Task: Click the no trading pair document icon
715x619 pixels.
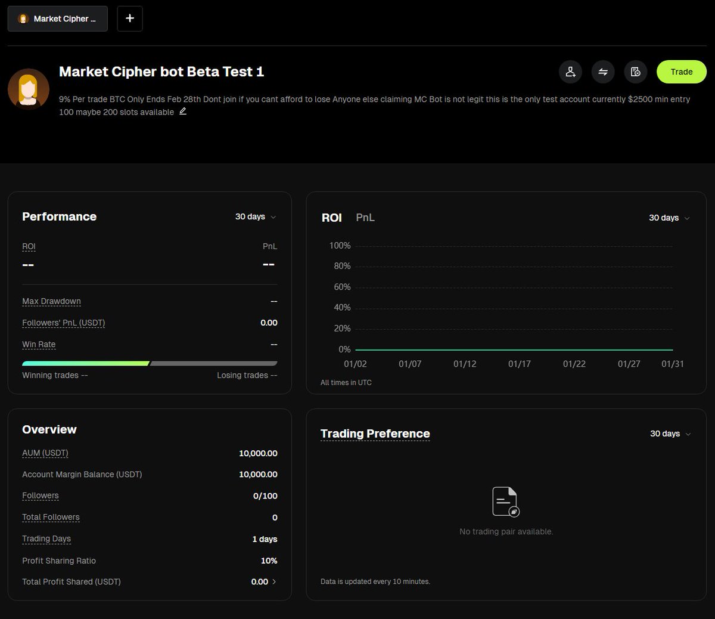Action: pos(506,502)
